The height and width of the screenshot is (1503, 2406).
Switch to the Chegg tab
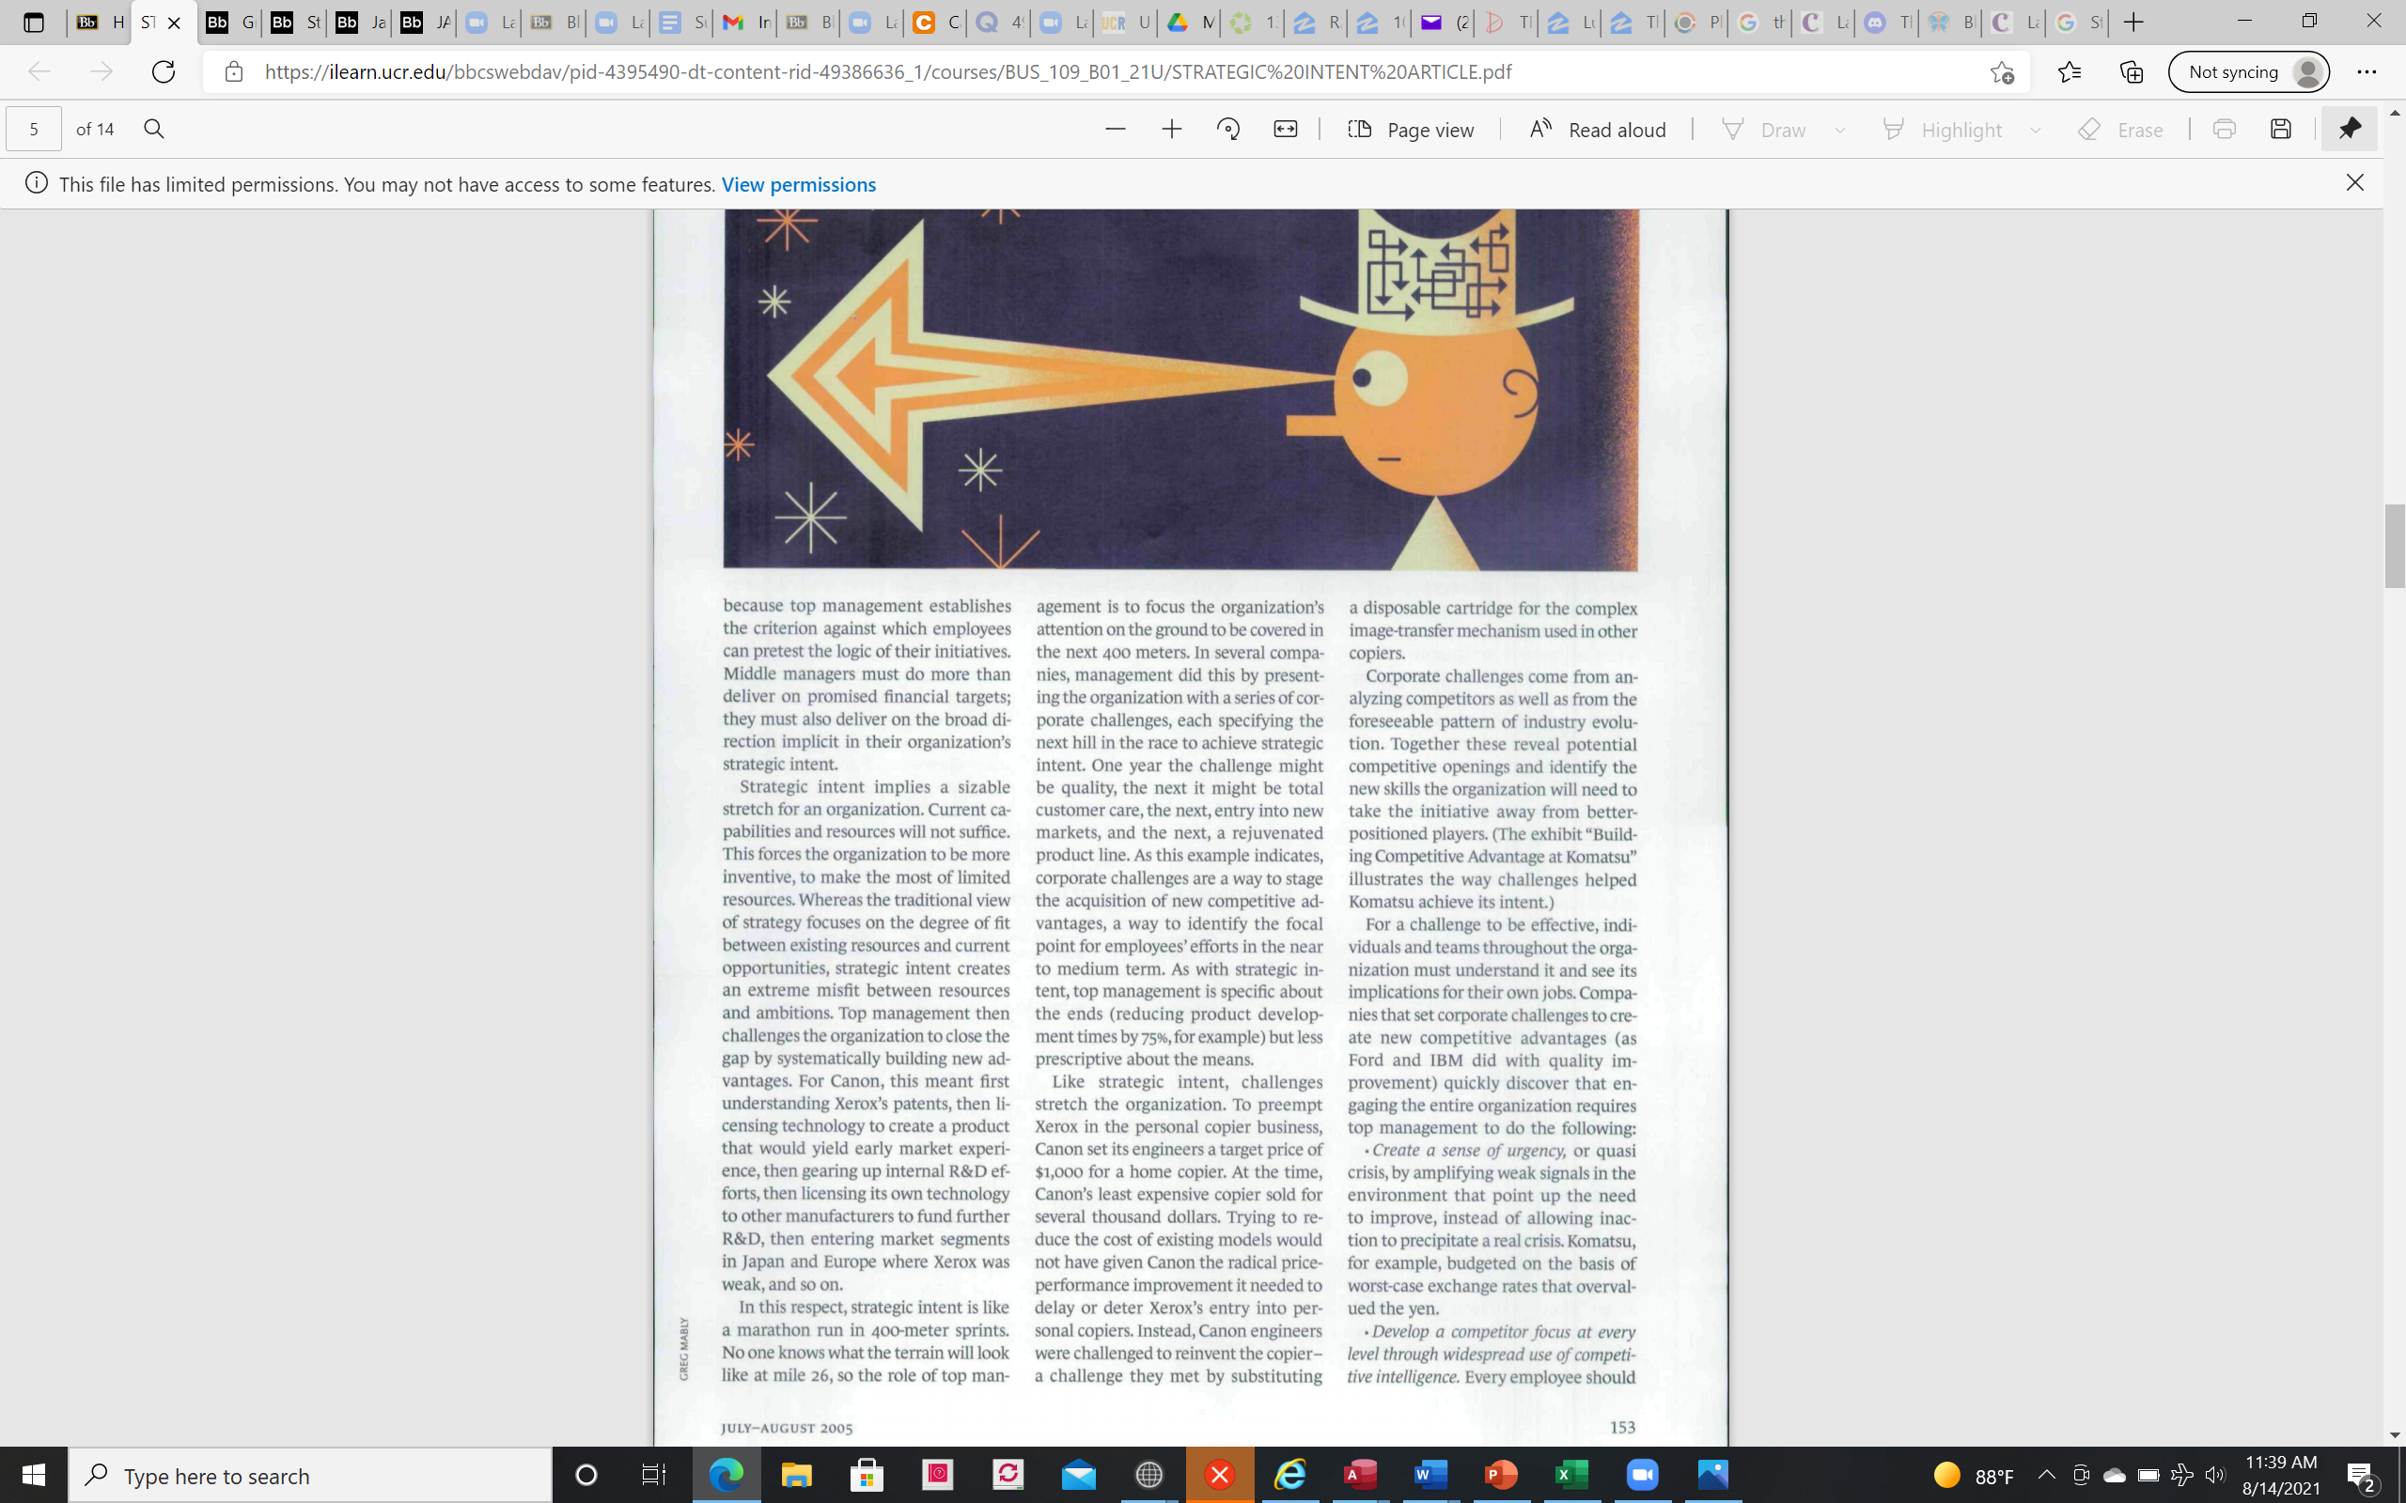click(x=934, y=22)
